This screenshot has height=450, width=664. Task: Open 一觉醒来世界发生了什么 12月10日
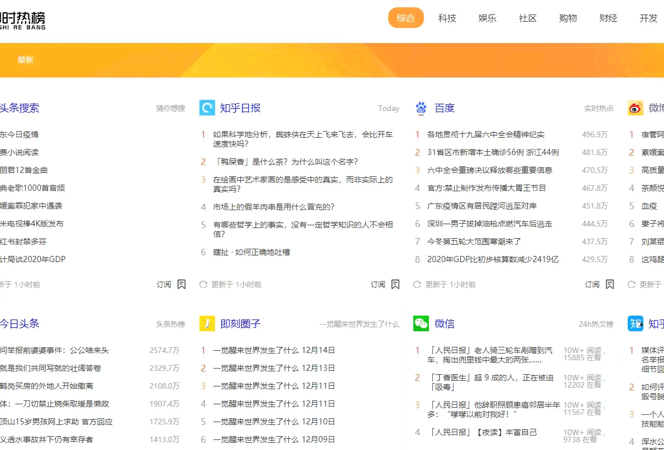pos(274,422)
